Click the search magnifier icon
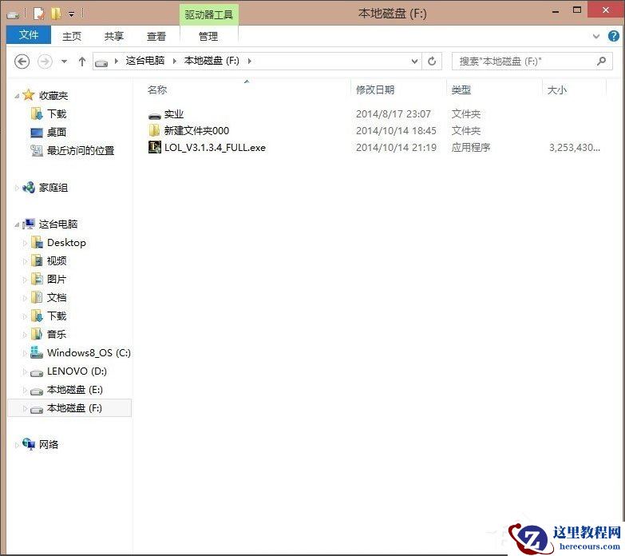625x556 pixels. (602, 61)
